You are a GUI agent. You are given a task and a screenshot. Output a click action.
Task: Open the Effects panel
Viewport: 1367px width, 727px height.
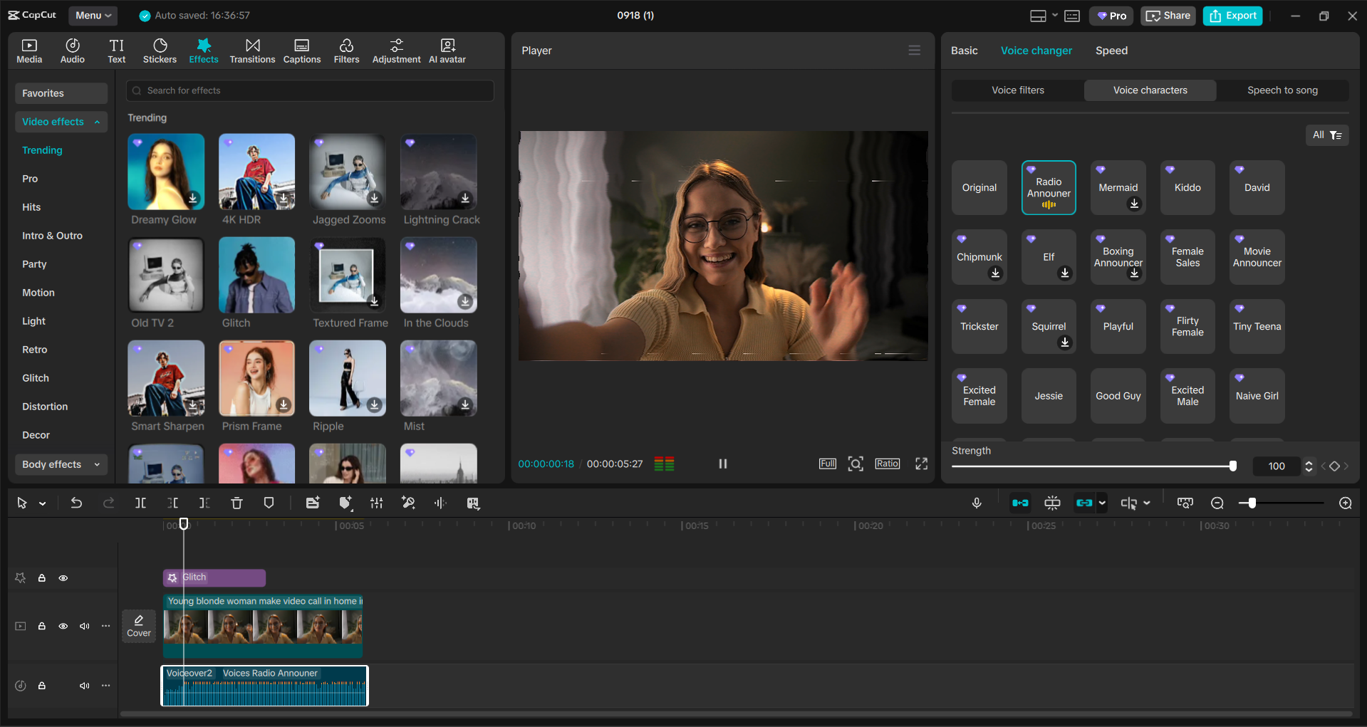204,50
